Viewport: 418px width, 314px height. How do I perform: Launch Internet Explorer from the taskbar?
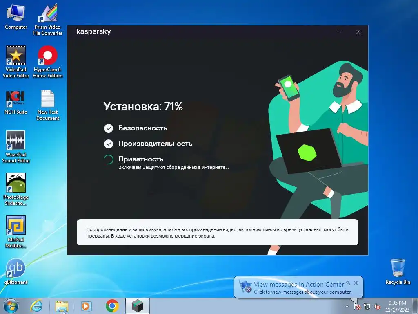[36, 306]
